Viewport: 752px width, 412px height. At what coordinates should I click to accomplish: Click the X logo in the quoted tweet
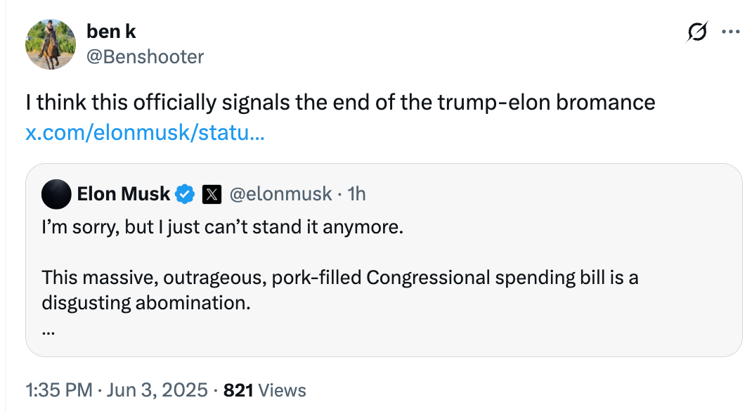pos(212,193)
